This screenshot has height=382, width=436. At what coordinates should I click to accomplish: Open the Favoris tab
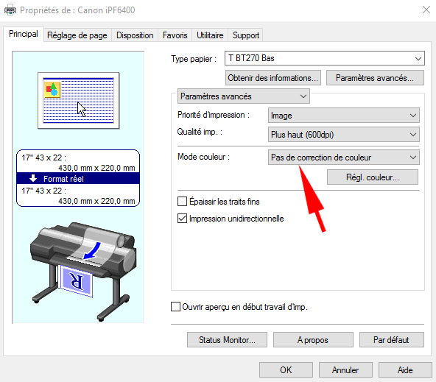coord(175,35)
